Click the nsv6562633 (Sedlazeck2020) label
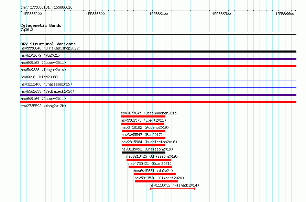This screenshot has height=202, width=306. click(47, 91)
